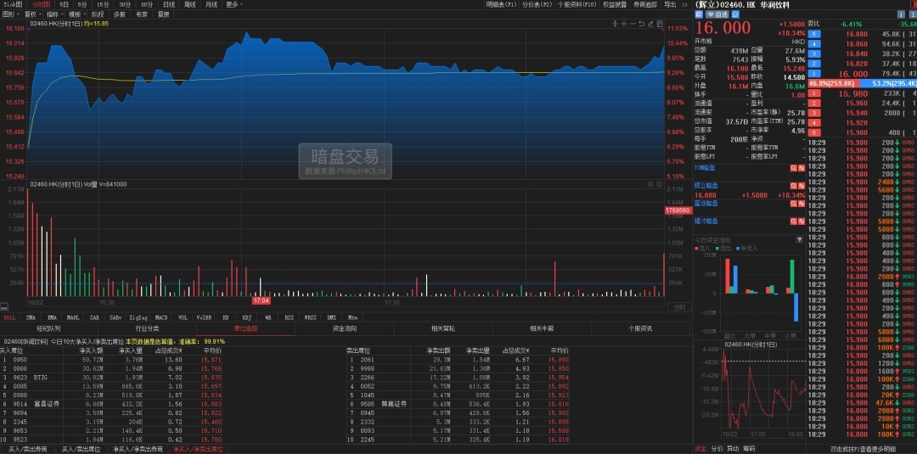Open the help icon for 今日资金流向
Viewport: 917px width, 454px height.
(x=799, y=240)
